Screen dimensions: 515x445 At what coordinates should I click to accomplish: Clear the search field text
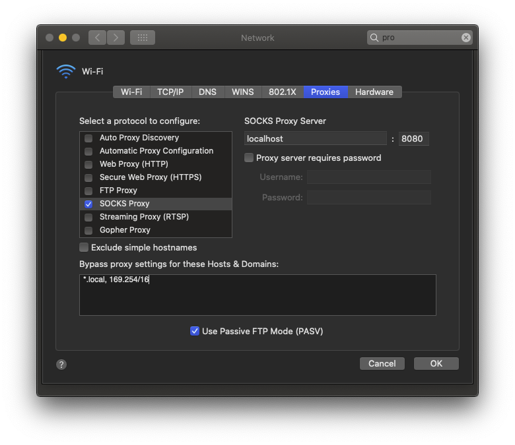466,38
